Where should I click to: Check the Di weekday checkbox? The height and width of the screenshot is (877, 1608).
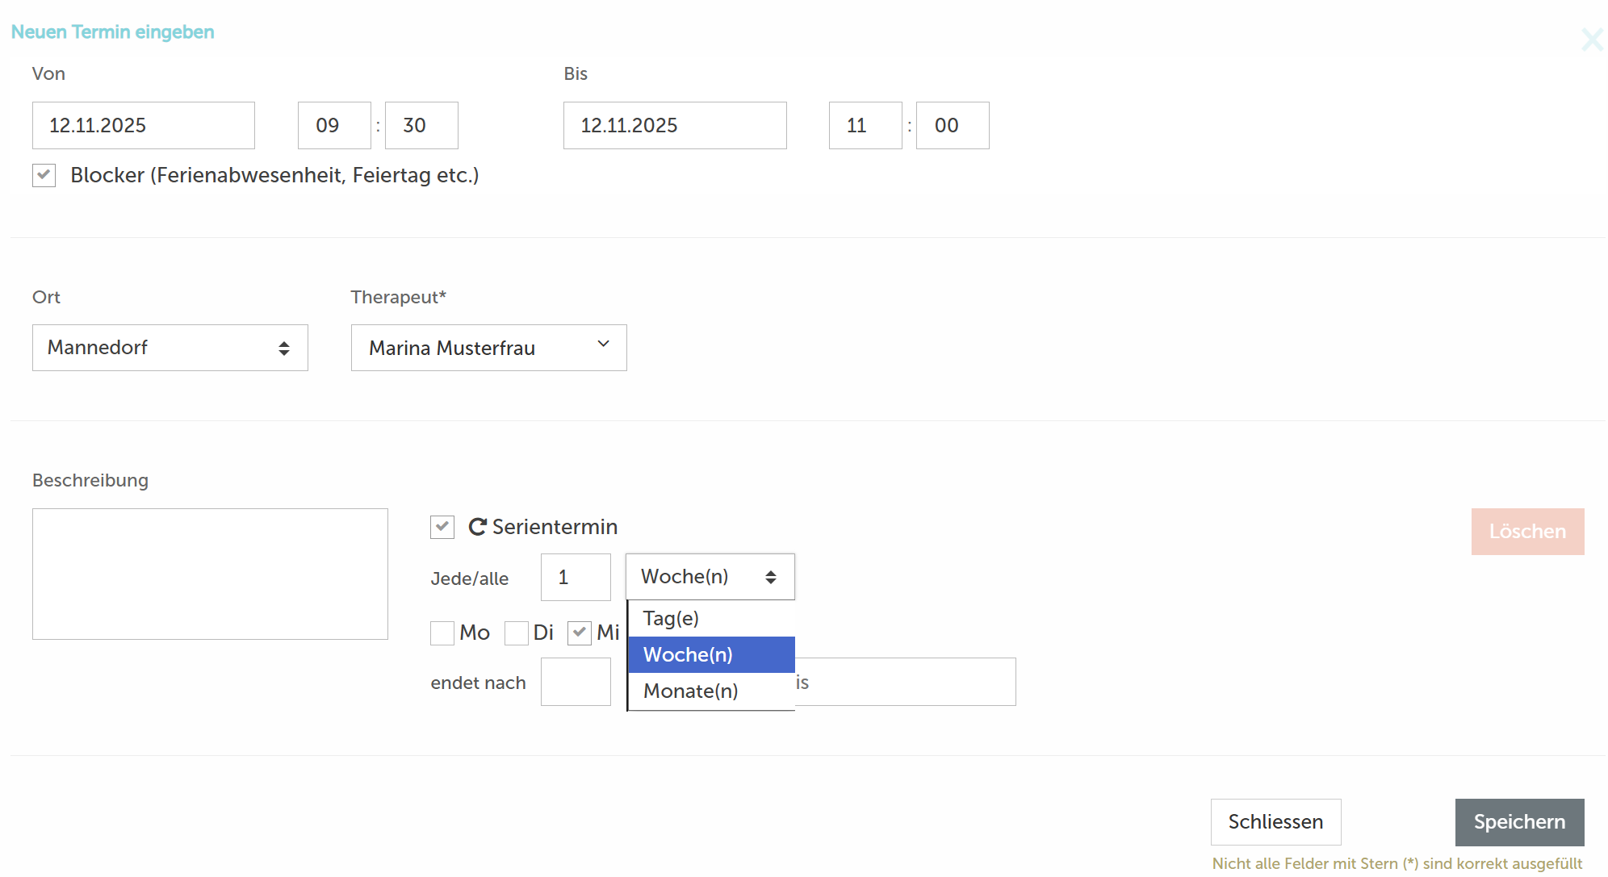coord(517,633)
